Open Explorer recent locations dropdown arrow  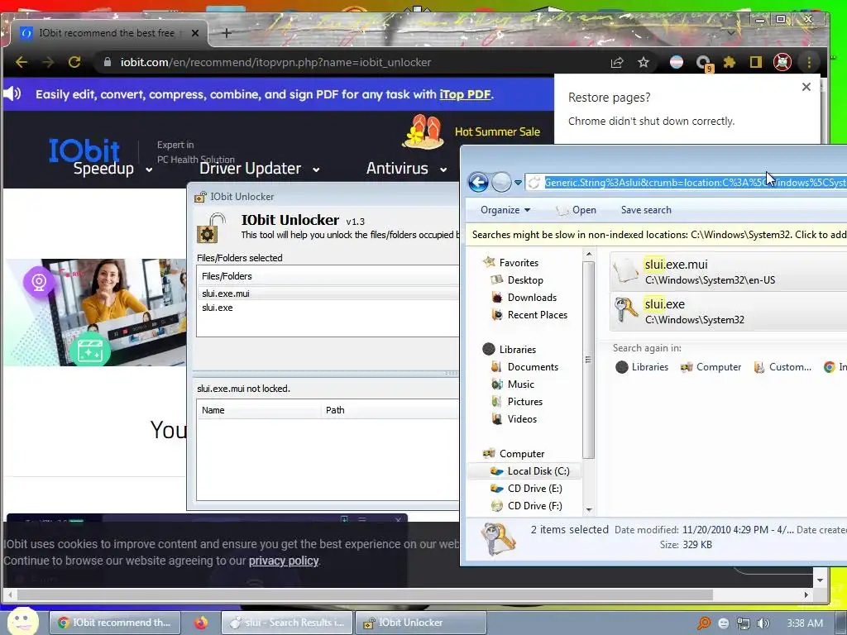click(518, 183)
